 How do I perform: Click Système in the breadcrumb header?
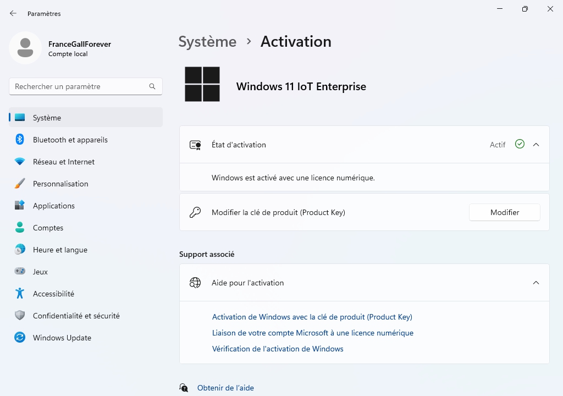click(207, 42)
